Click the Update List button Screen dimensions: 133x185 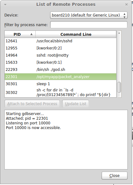click(x=76, y=104)
